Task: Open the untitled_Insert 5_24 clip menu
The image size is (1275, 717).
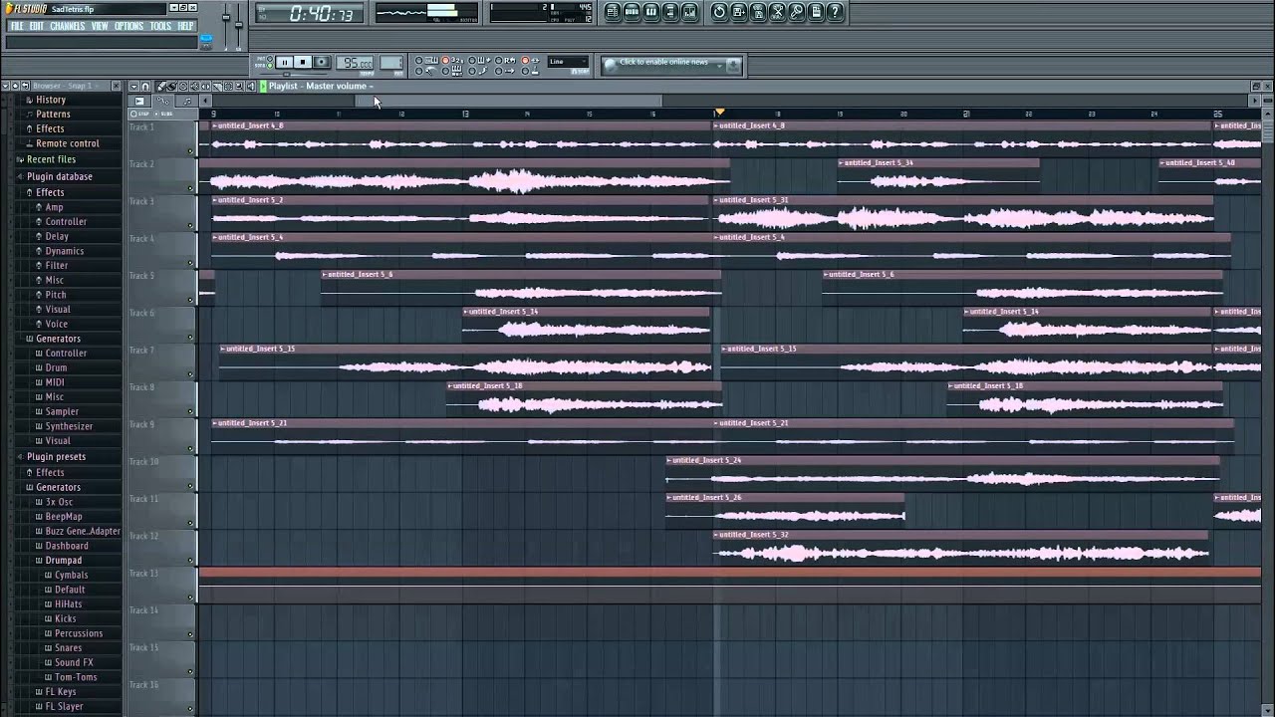Action: [x=669, y=461]
